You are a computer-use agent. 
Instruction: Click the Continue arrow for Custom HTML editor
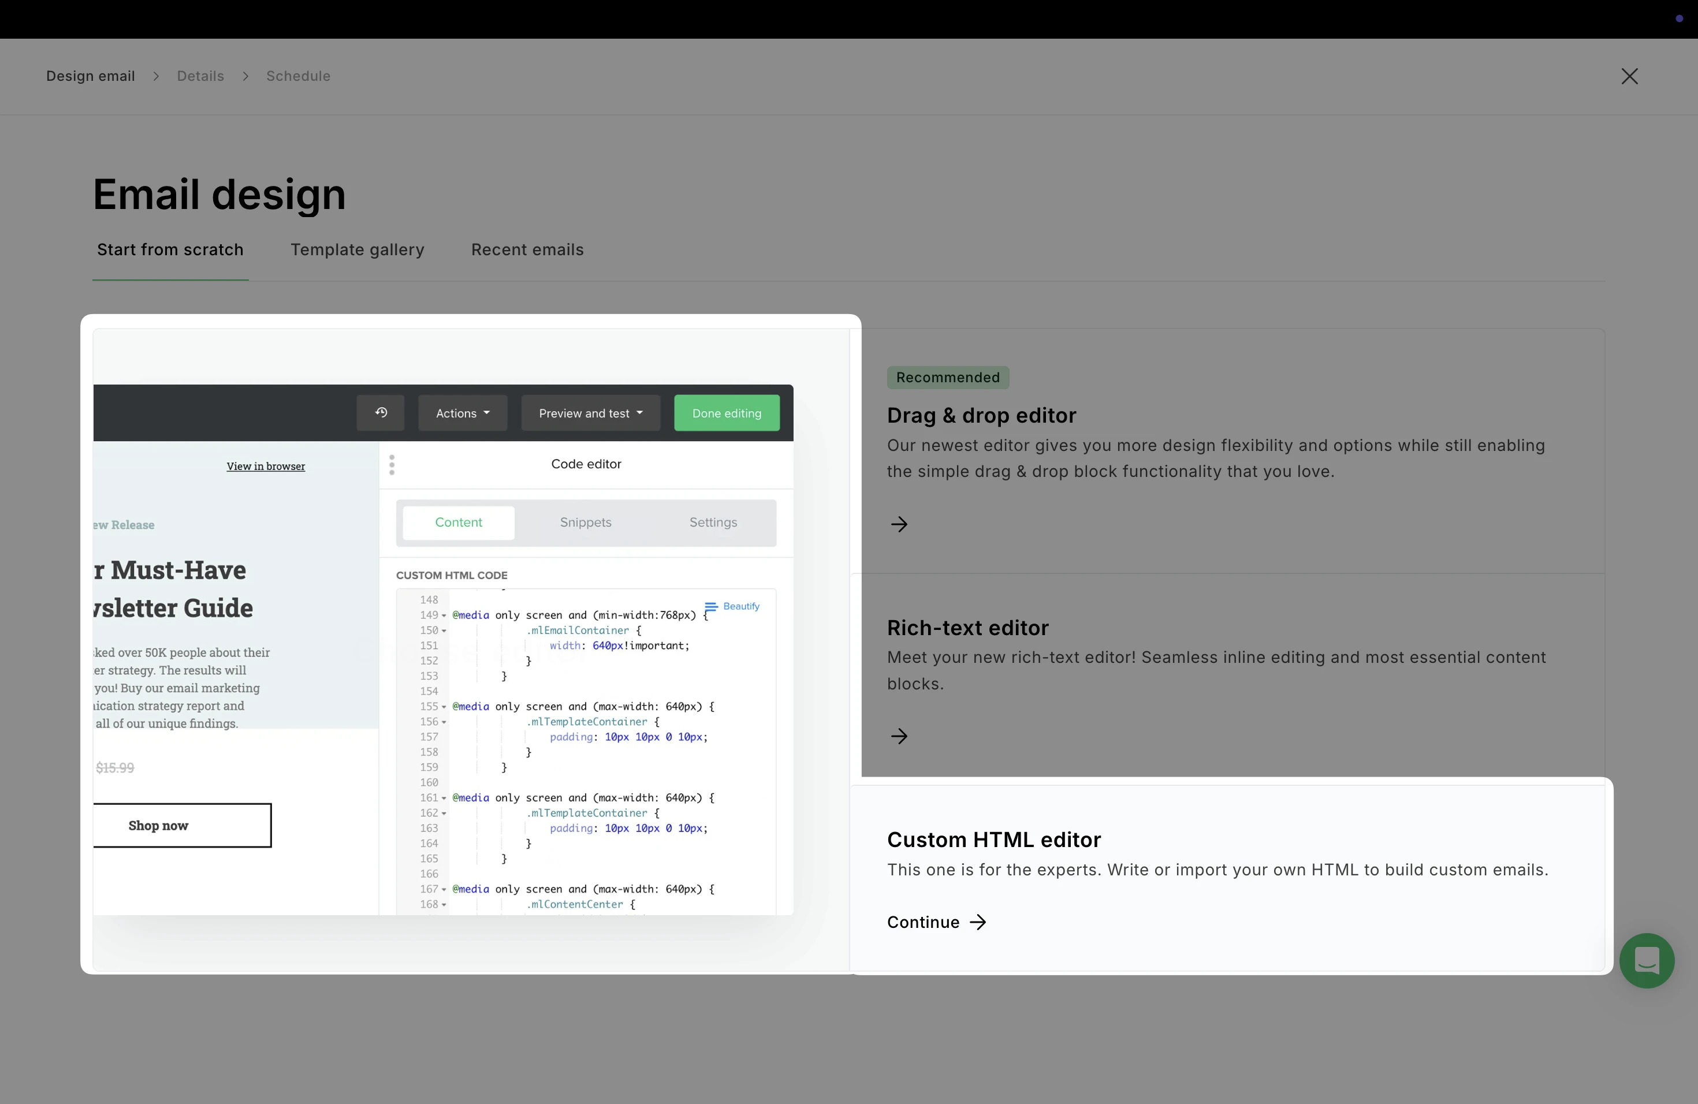(x=977, y=922)
